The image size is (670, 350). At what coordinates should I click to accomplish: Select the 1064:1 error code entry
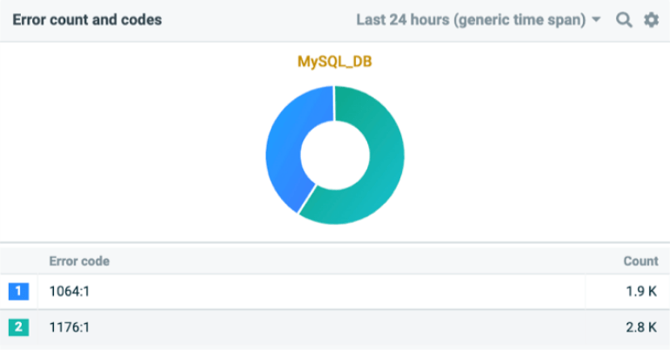click(70, 292)
